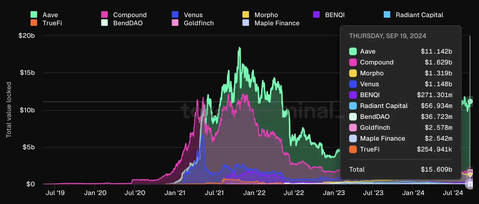Click the light blue Radiant Capital legend swatch
Screen dimensions: 479x204
point(387,15)
